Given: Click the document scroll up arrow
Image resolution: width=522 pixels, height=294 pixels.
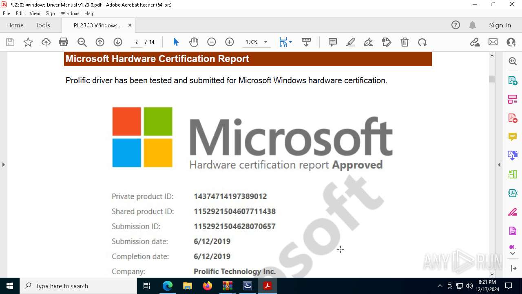Looking at the screenshot, I should point(492,56).
